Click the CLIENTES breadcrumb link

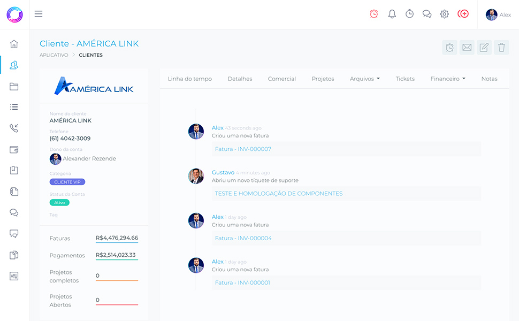pos(91,55)
